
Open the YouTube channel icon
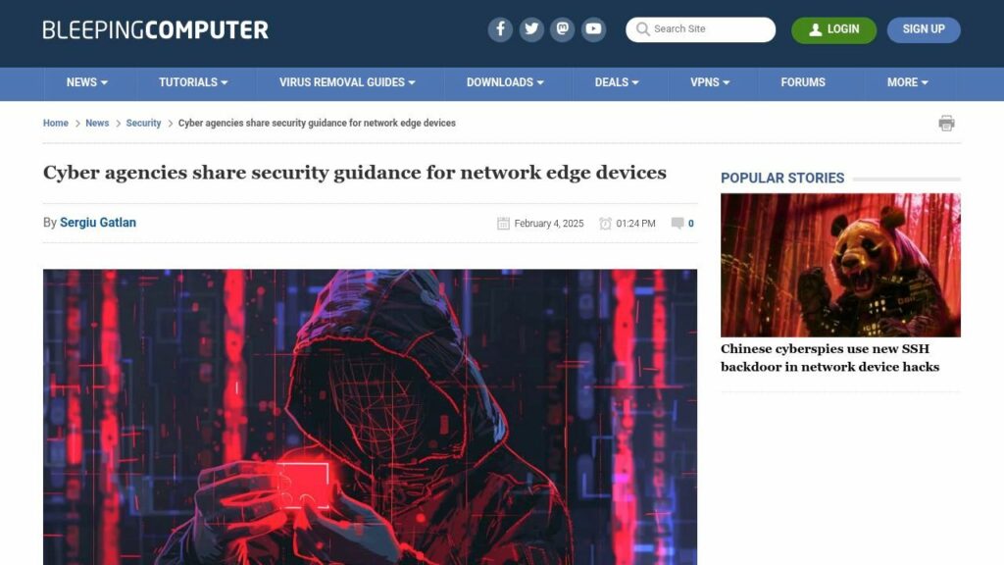click(593, 29)
